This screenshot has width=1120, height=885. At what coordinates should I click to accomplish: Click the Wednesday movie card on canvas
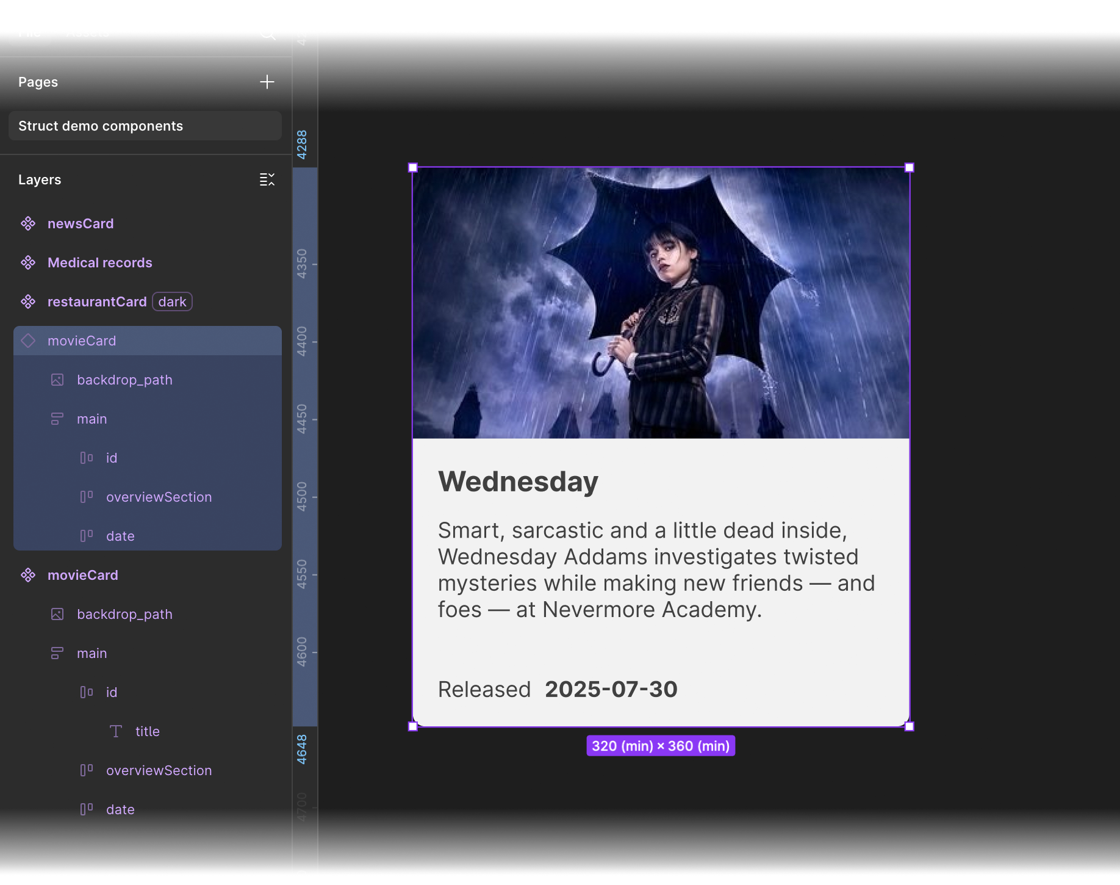click(661, 446)
